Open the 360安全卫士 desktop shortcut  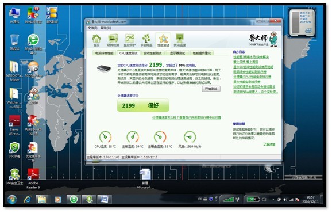(x=14, y=177)
